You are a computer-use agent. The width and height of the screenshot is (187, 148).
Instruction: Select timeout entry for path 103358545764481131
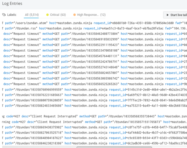click(95, 56)
